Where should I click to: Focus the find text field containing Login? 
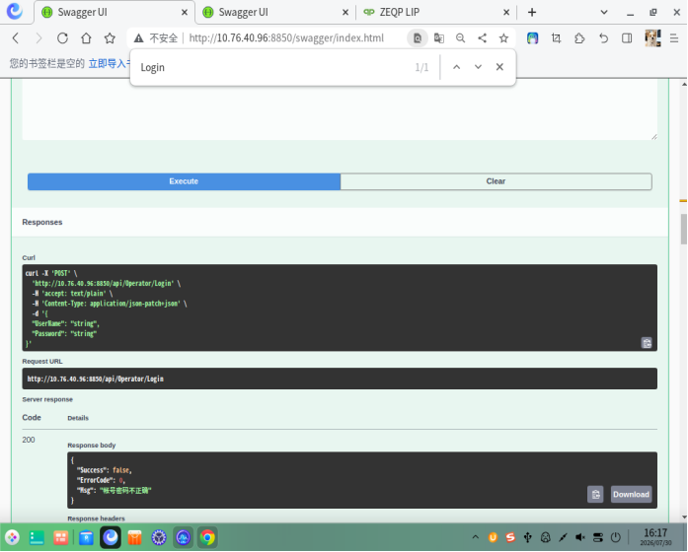(x=272, y=67)
